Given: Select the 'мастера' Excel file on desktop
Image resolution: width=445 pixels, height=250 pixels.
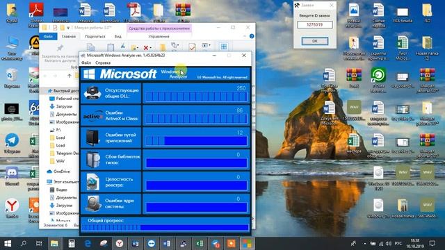Looking at the screenshot, I should click(354, 144).
